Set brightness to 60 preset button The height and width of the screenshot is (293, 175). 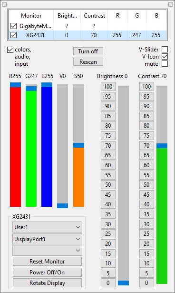point(108,165)
